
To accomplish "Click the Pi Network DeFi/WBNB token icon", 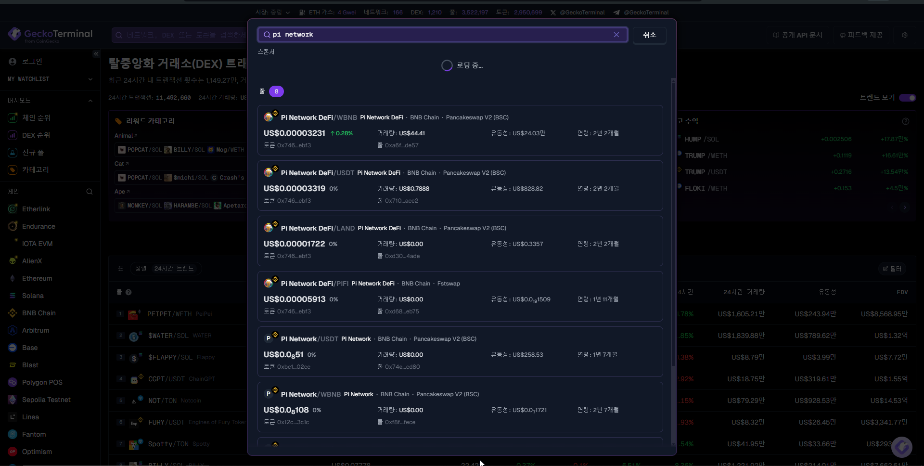I will tap(269, 117).
